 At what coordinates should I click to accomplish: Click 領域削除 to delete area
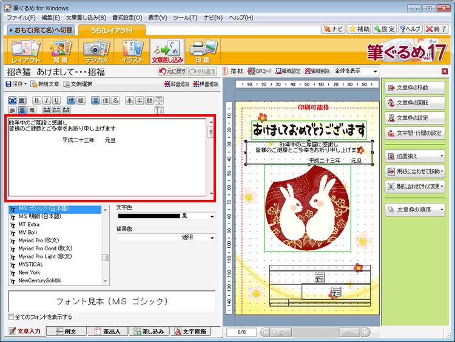[317, 71]
